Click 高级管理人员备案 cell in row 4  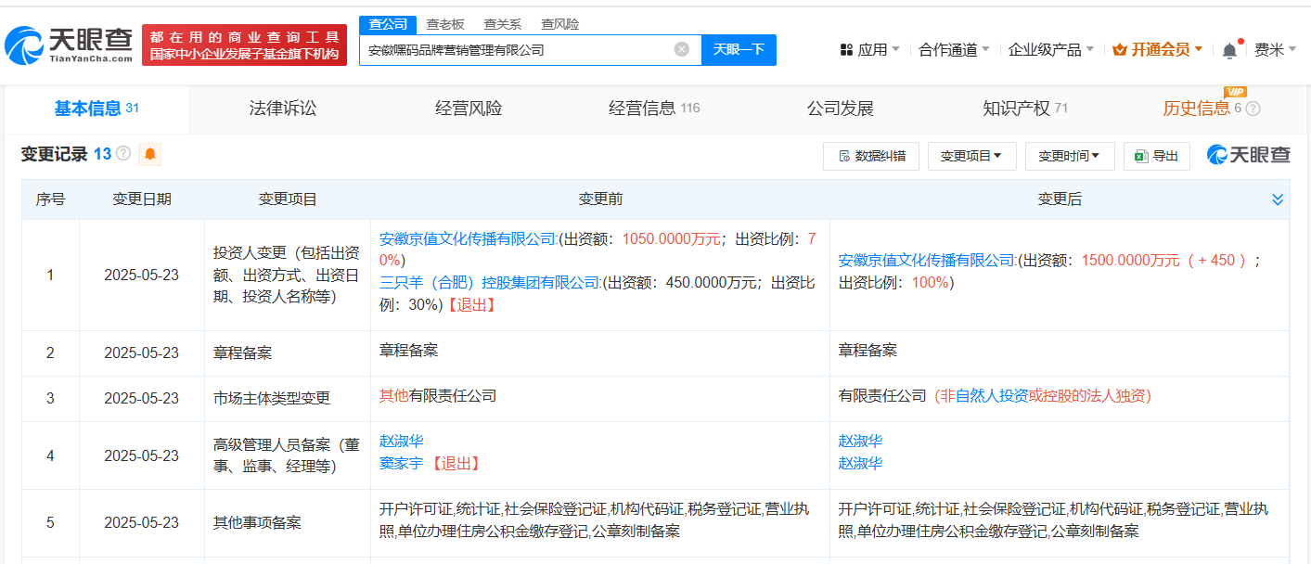287,455
